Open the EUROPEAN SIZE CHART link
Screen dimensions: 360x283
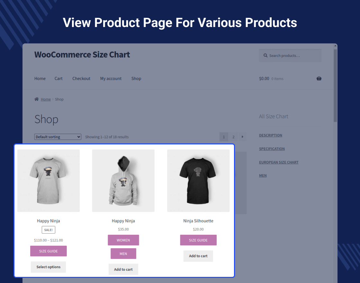point(278,162)
